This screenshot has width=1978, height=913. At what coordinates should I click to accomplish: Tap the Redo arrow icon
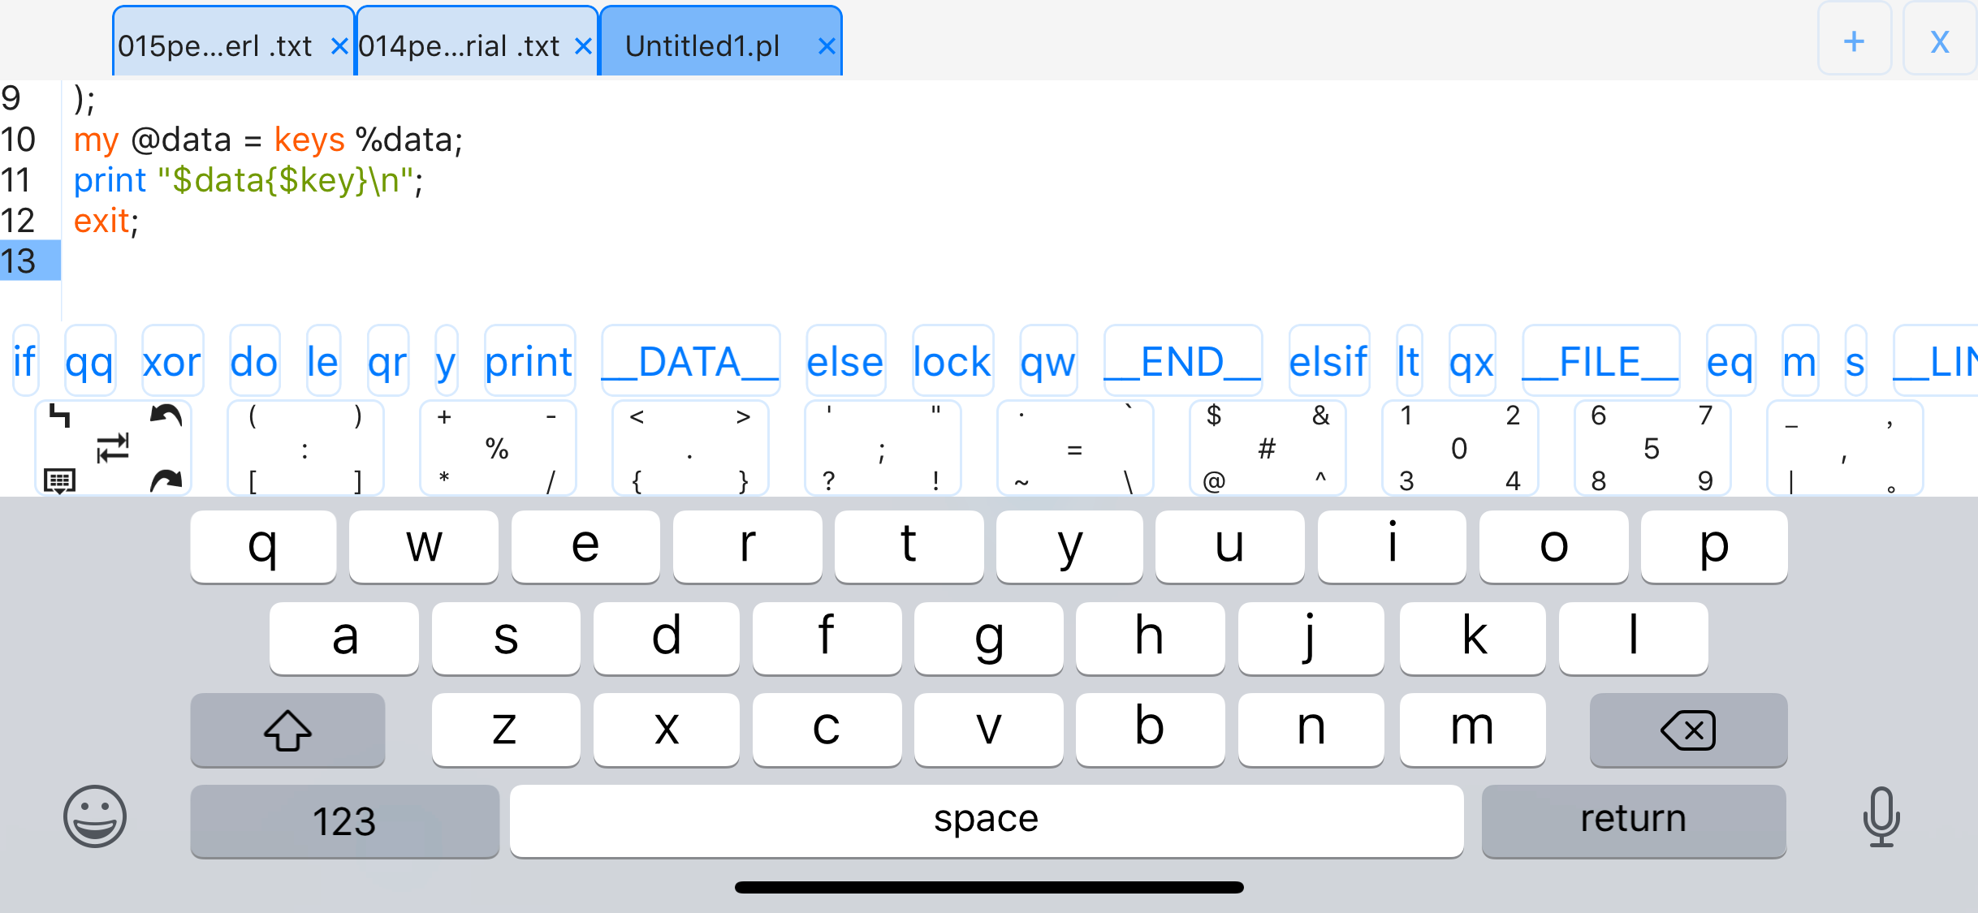(166, 480)
